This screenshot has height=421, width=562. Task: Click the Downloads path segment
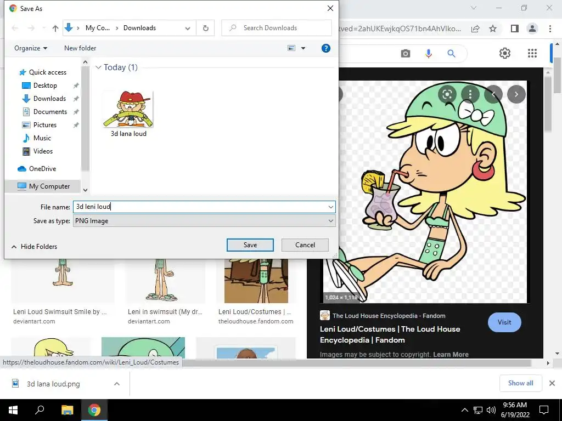point(139,28)
